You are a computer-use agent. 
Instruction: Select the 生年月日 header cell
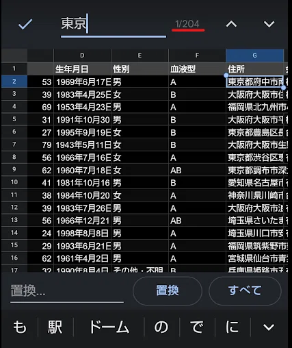[82, 69]
